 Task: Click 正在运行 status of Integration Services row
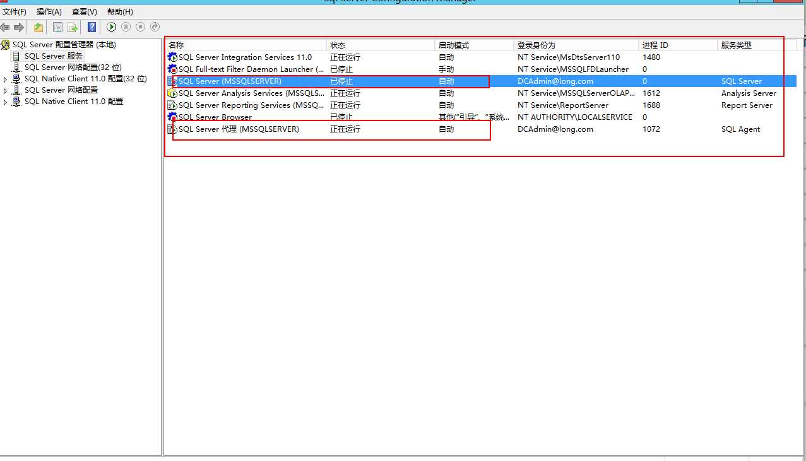(345, 57)
